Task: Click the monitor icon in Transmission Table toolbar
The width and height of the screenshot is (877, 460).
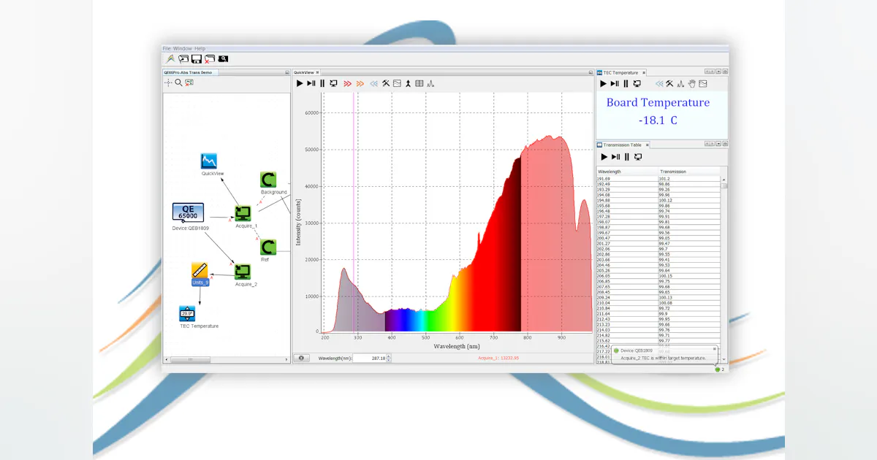Action: [x=638, y=156]
